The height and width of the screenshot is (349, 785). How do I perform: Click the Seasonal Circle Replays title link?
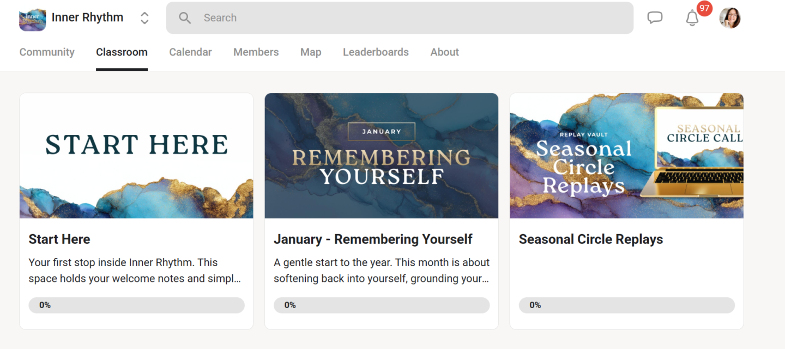click(590, 239)
